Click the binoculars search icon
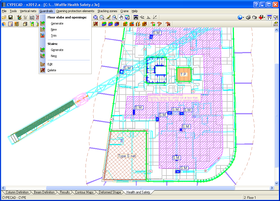This screenshot has width=280, height=201. point(136,17)
